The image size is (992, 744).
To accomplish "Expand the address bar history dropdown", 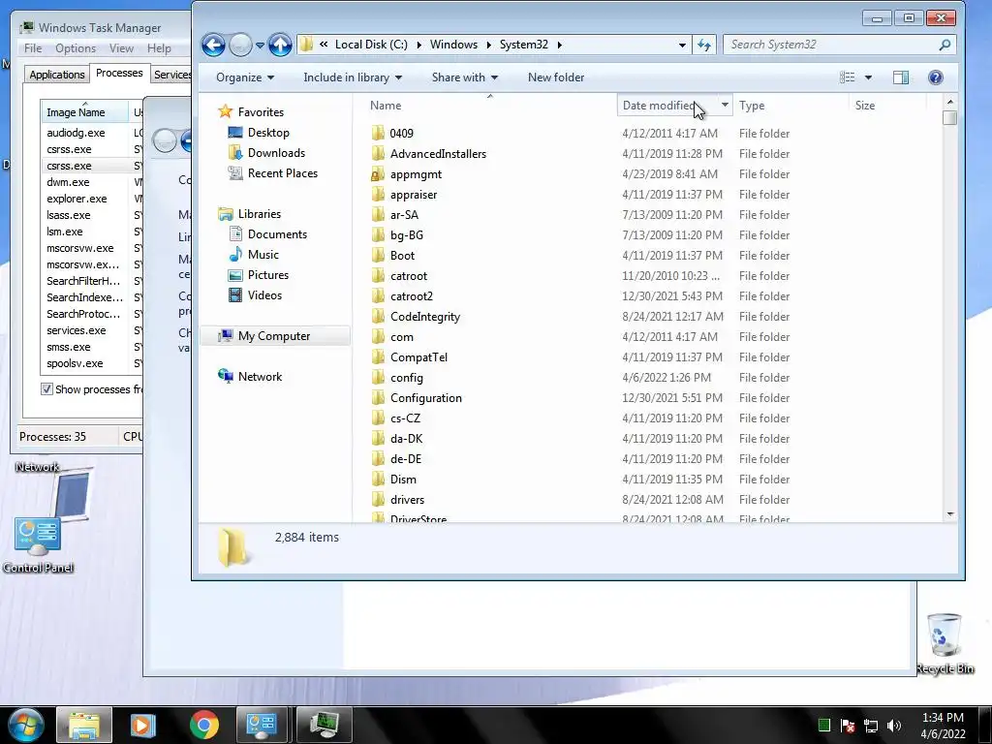I will click(682, 45).
